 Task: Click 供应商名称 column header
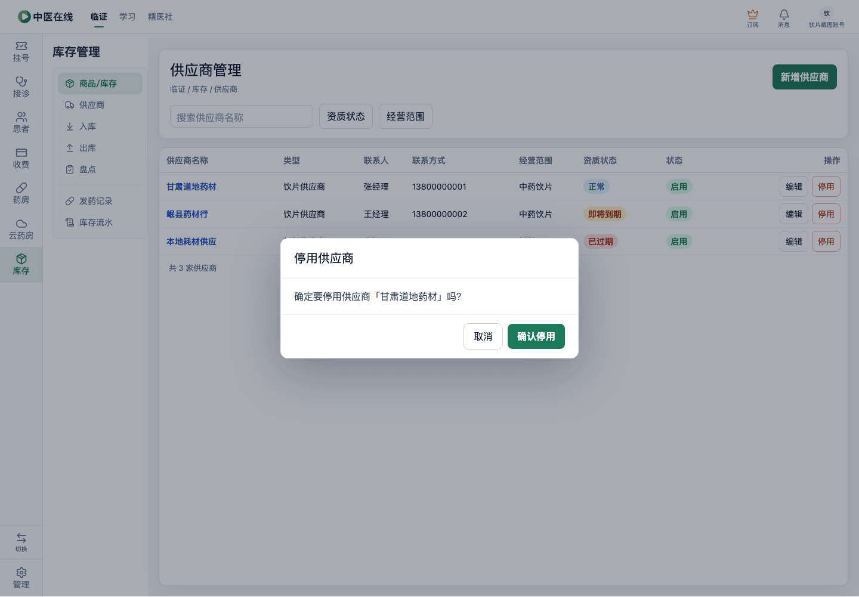pos(187,160)
